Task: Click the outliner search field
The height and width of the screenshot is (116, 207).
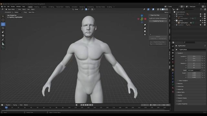Action: coord(188,9)
